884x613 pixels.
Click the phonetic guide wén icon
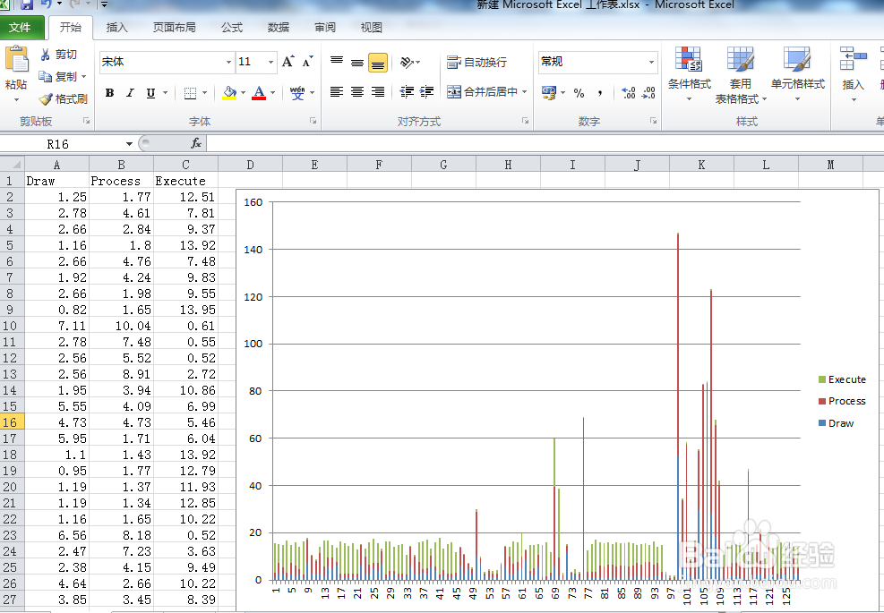pyautogui.click(x=297, y=92)
